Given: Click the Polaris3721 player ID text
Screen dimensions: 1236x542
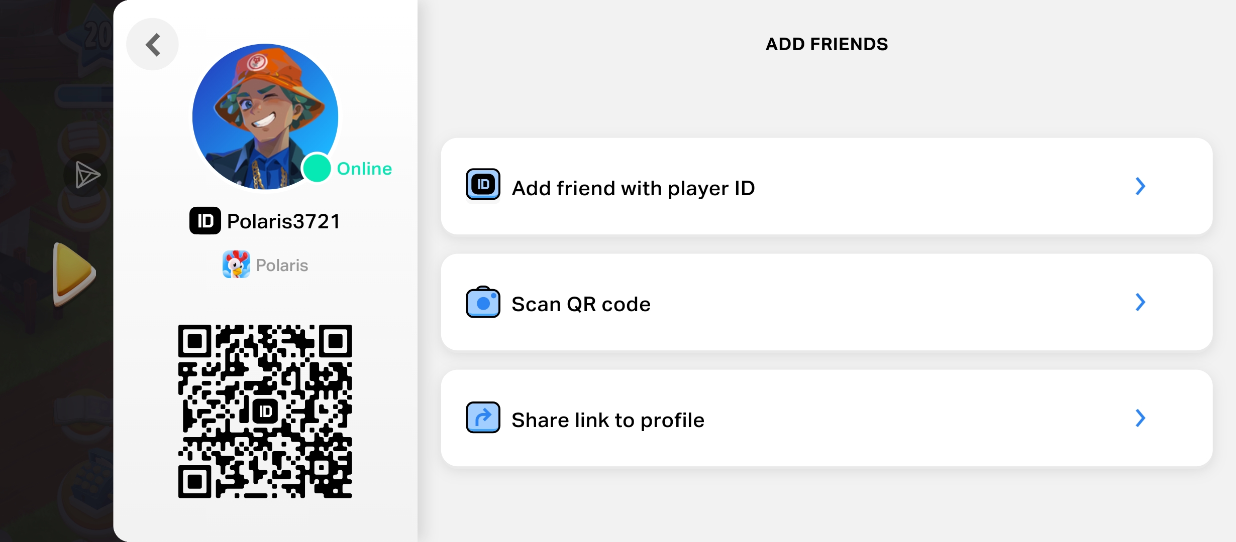Looking at the screenshot, I should click(284, 221).
